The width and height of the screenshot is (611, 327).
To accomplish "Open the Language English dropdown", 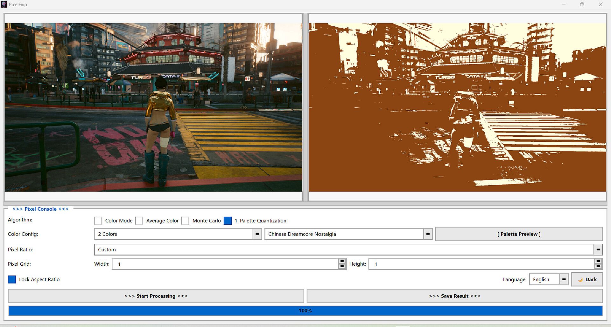I will (x=564, y=279).
